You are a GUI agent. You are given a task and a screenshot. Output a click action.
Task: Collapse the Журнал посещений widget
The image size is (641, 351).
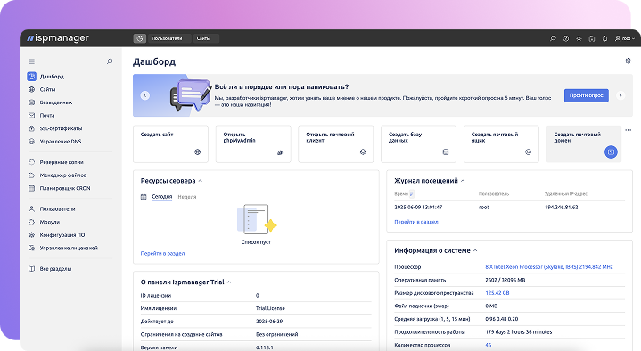tap(463, 181)
